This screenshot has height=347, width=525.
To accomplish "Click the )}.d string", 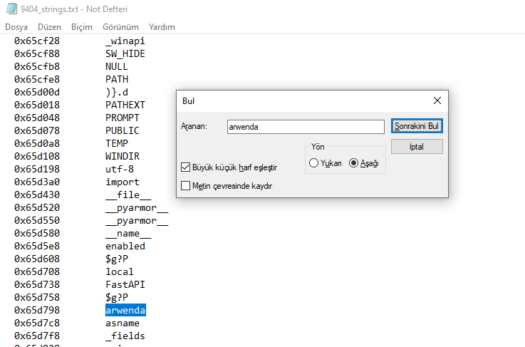I will [117, 92].
